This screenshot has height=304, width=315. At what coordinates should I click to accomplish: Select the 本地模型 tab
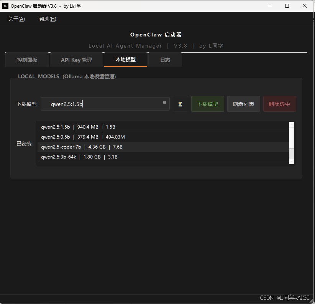(126, 59)
